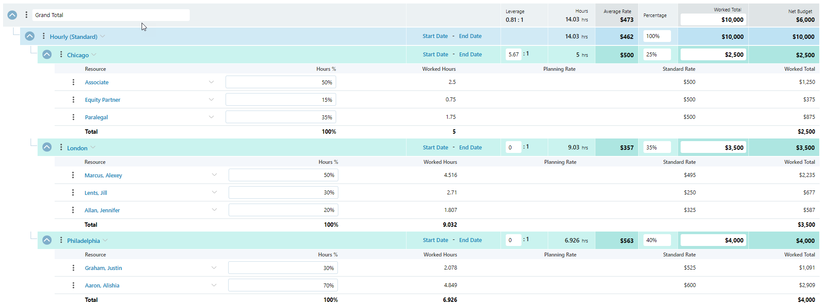Open three-dot menu for Associate resource
Viewport: 824px width, 308px height.
coord(73,82)
